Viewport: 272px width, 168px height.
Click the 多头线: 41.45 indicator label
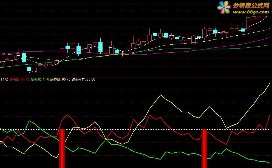click(x=19, y=79)
